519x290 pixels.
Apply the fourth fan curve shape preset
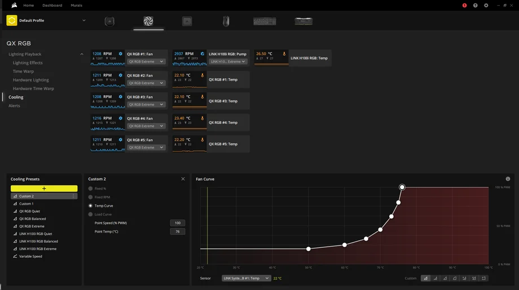[x=455, y=278]
